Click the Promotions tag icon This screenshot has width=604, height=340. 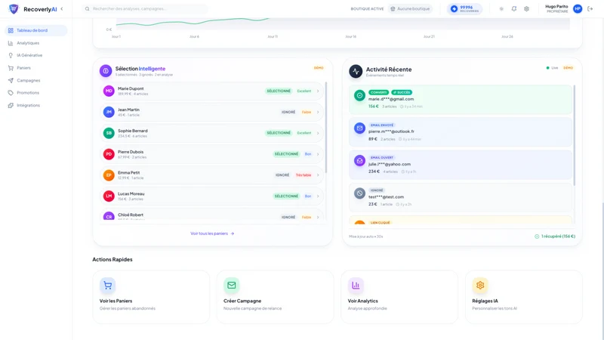11,93
